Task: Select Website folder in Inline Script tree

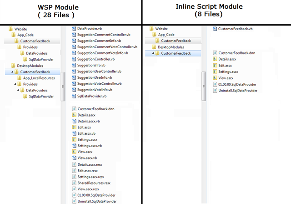Action: tap(161, 29)
